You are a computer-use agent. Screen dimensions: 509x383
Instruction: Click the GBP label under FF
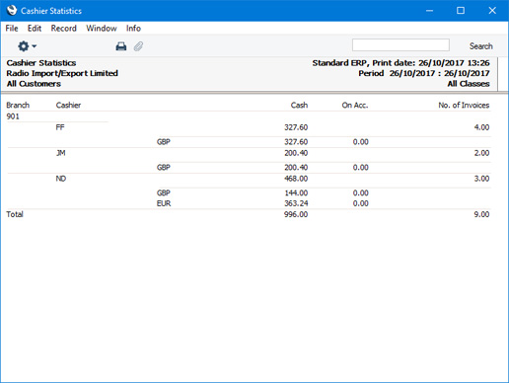[x=164, y=142]
